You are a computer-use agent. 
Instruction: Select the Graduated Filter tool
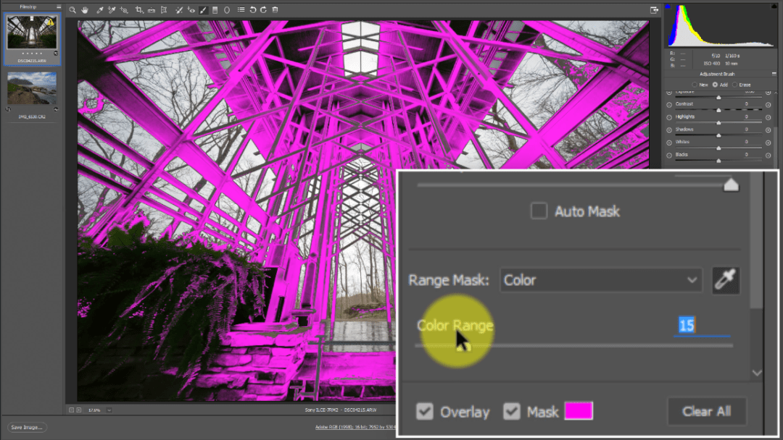[x=215, y=10]
